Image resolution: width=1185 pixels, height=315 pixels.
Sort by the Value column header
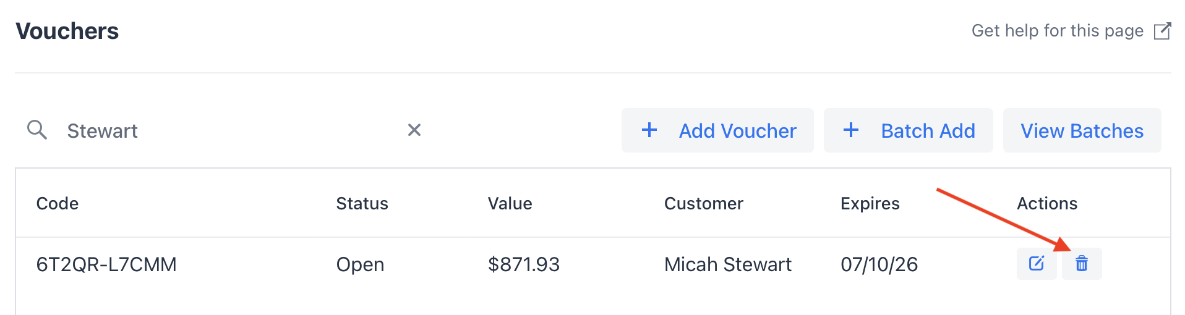[x=510, y=204]
